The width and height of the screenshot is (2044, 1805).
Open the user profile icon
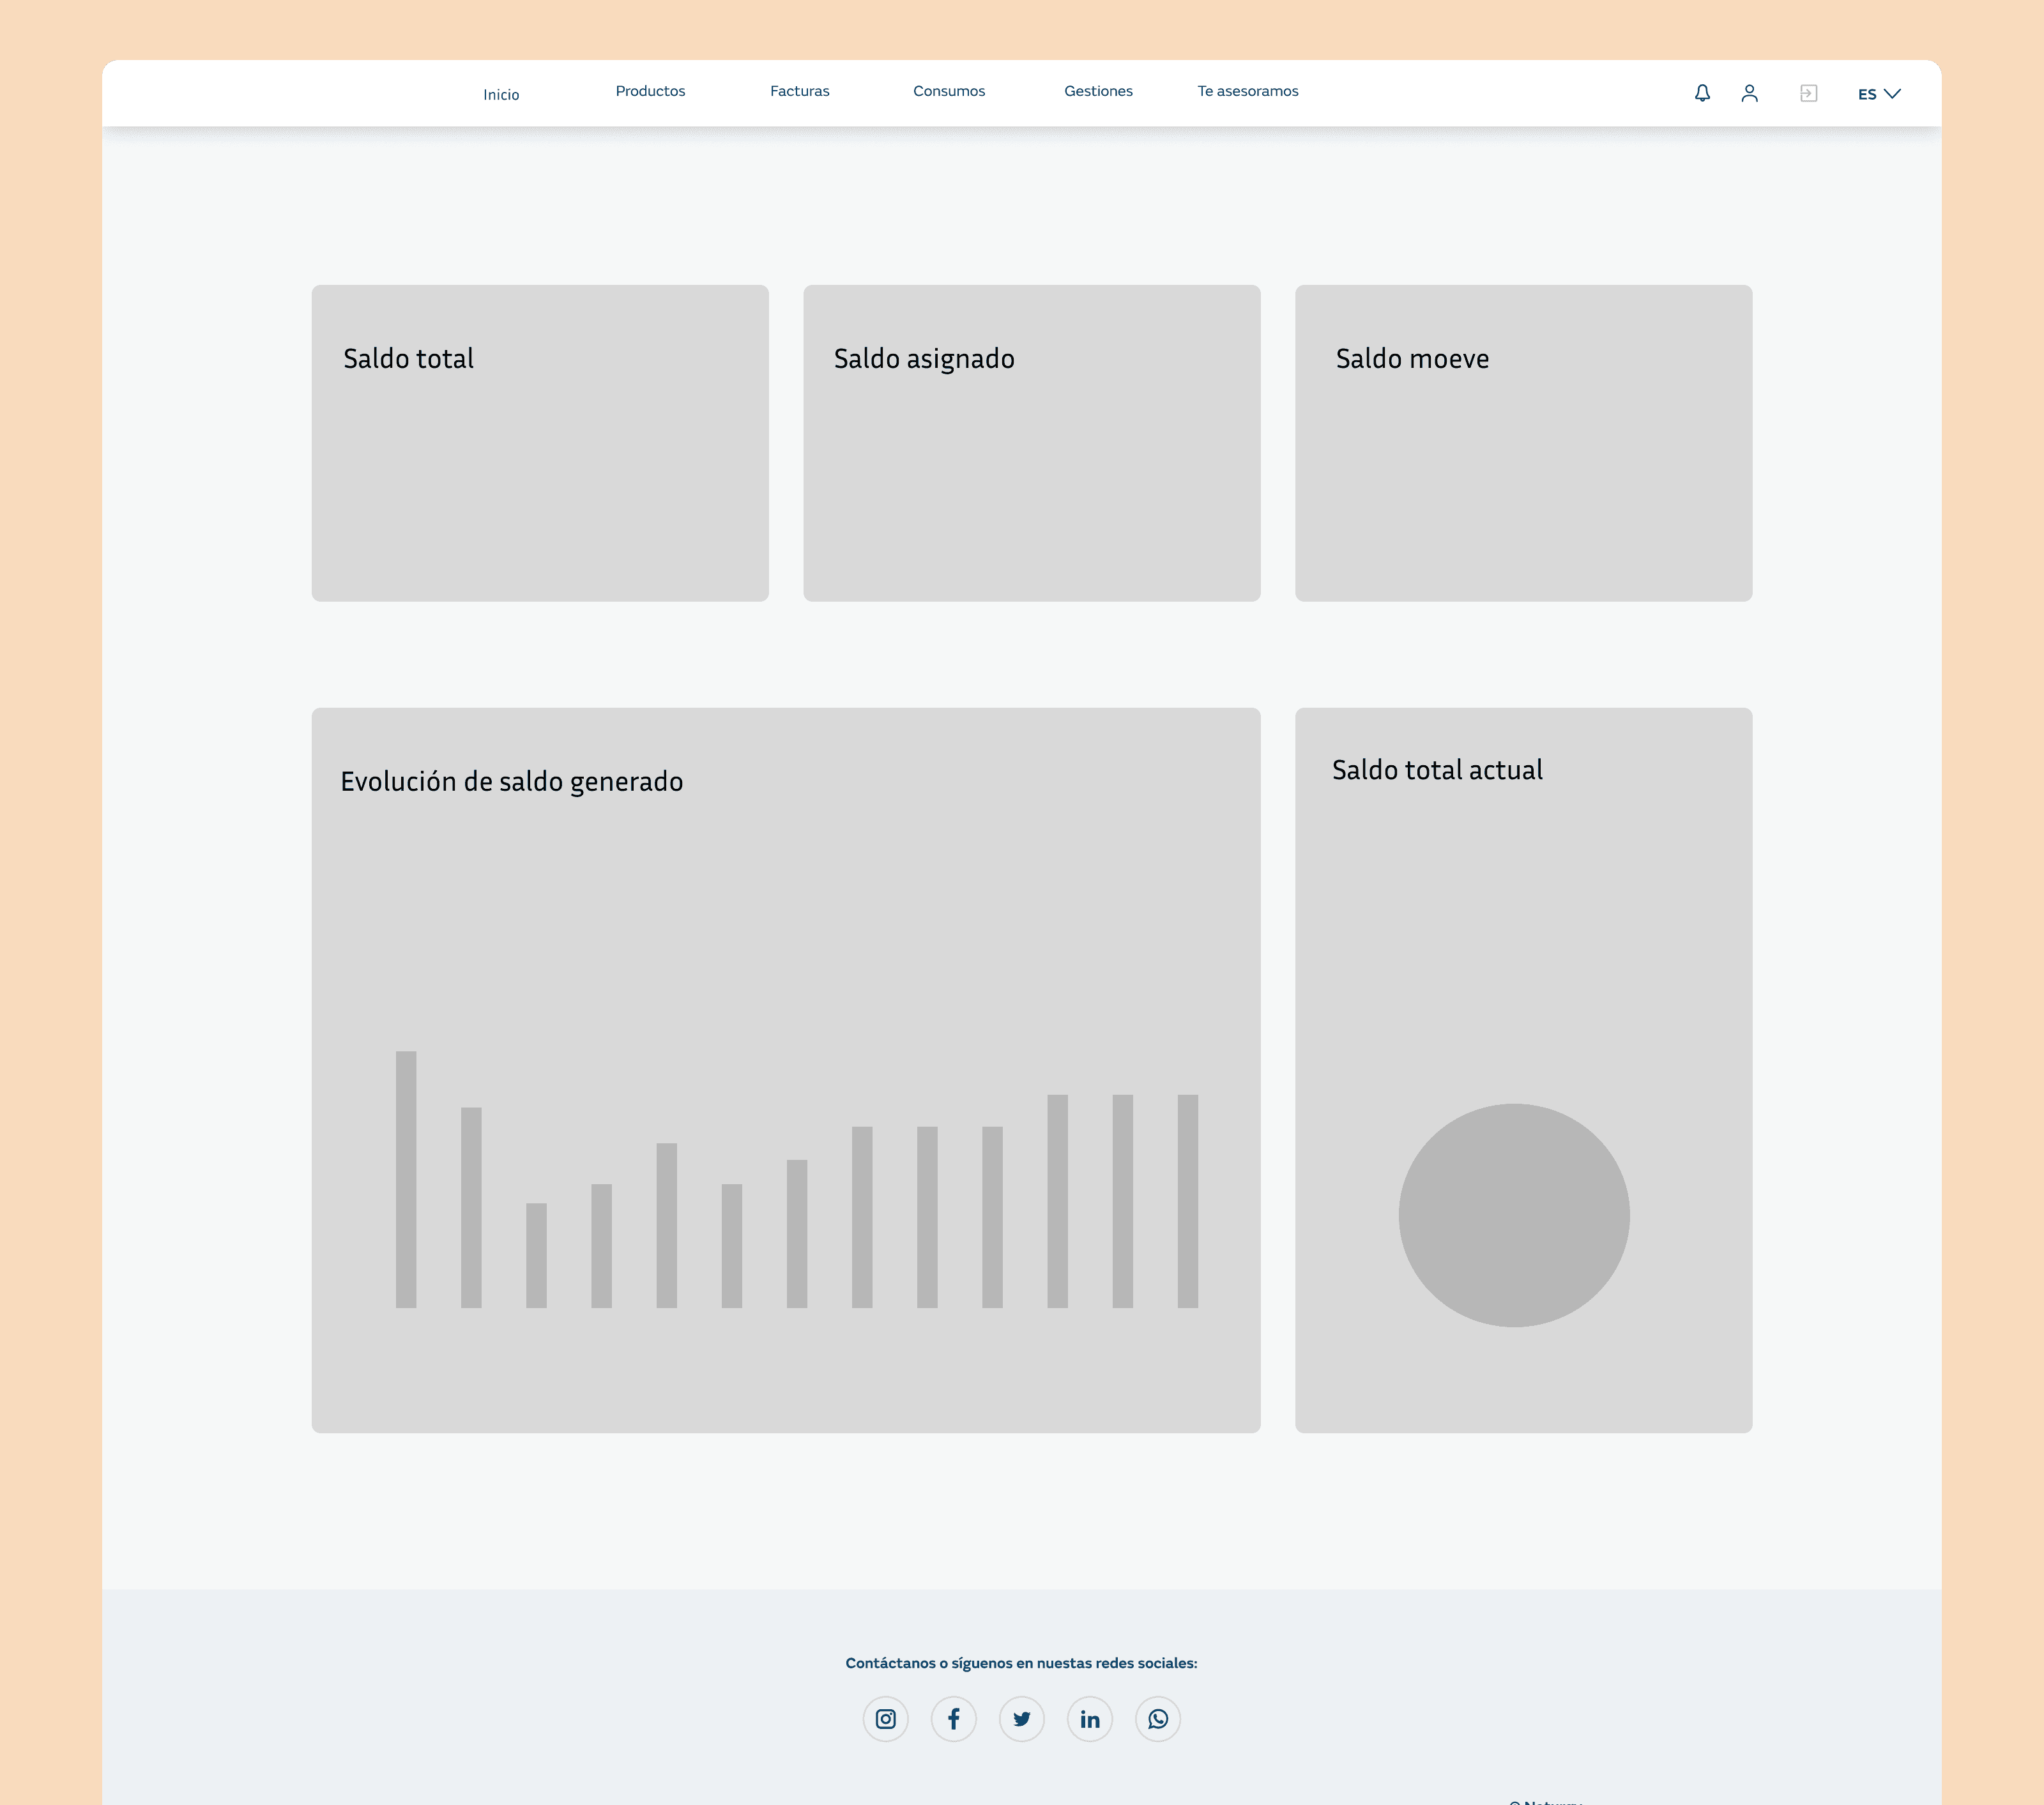[x=1749, y=93]
